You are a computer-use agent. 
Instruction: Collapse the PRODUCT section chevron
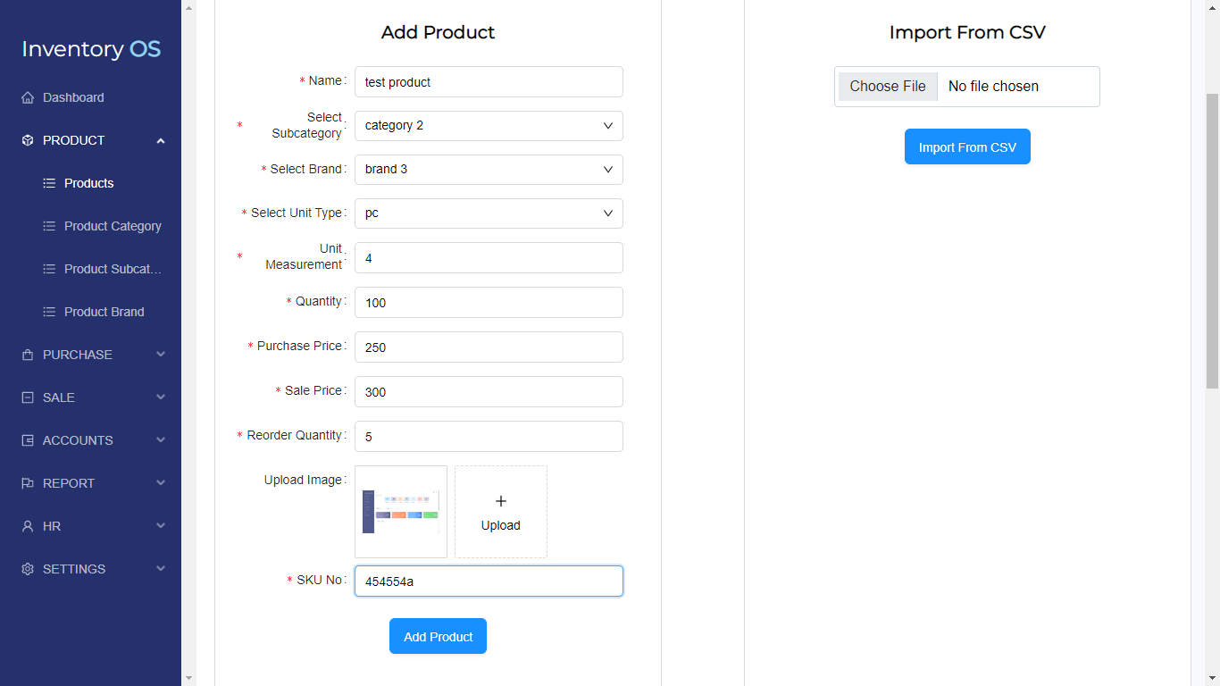(x=161, y=140)
